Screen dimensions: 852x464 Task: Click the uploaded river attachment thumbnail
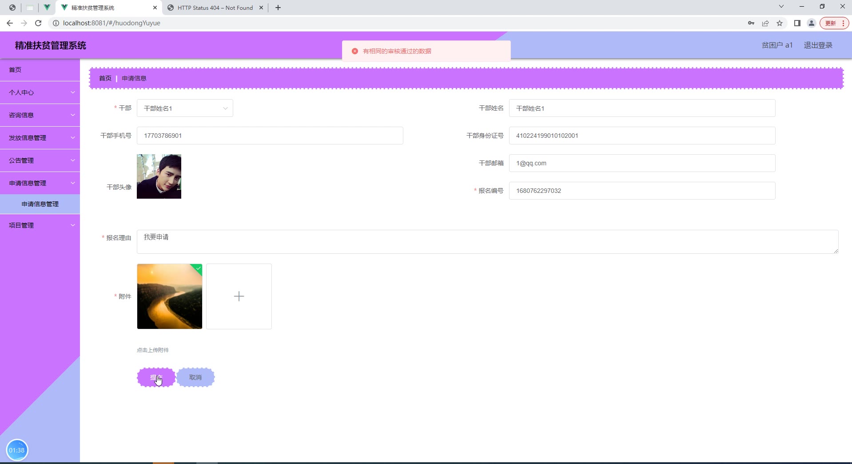pos(170,296)
